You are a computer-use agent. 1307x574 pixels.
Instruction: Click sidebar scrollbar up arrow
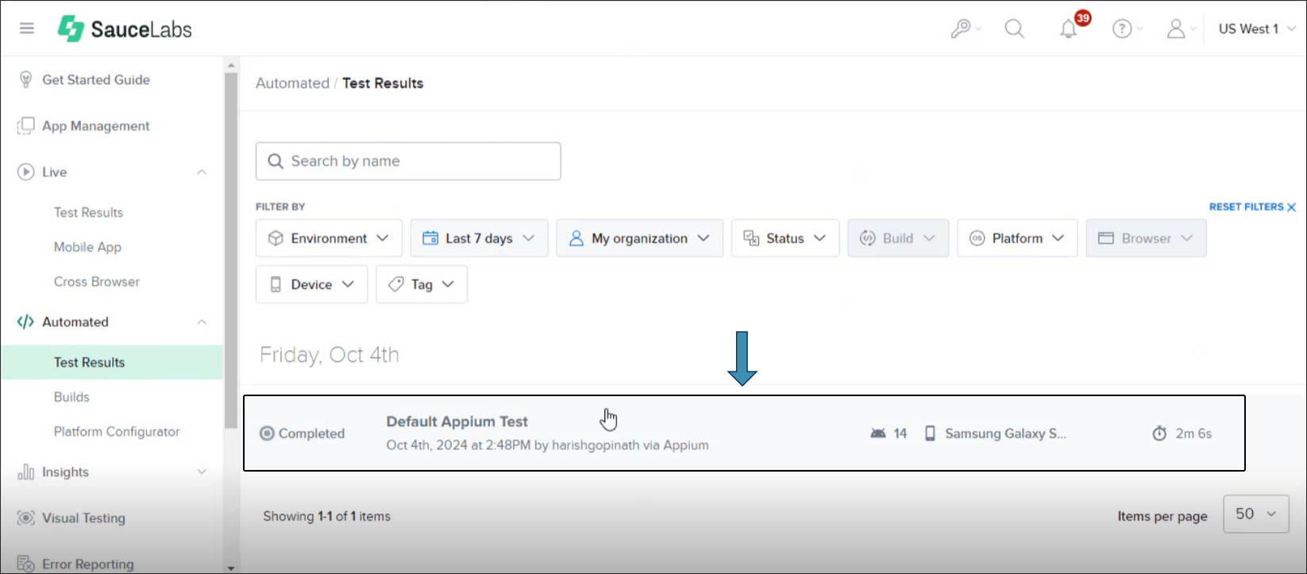231,65
